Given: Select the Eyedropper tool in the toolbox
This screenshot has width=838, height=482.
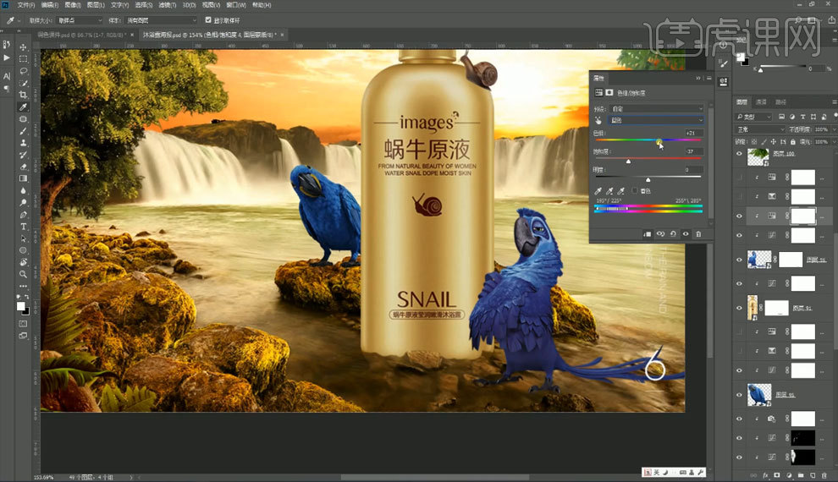Looking at the screenshot, I should tap(23, 107).
